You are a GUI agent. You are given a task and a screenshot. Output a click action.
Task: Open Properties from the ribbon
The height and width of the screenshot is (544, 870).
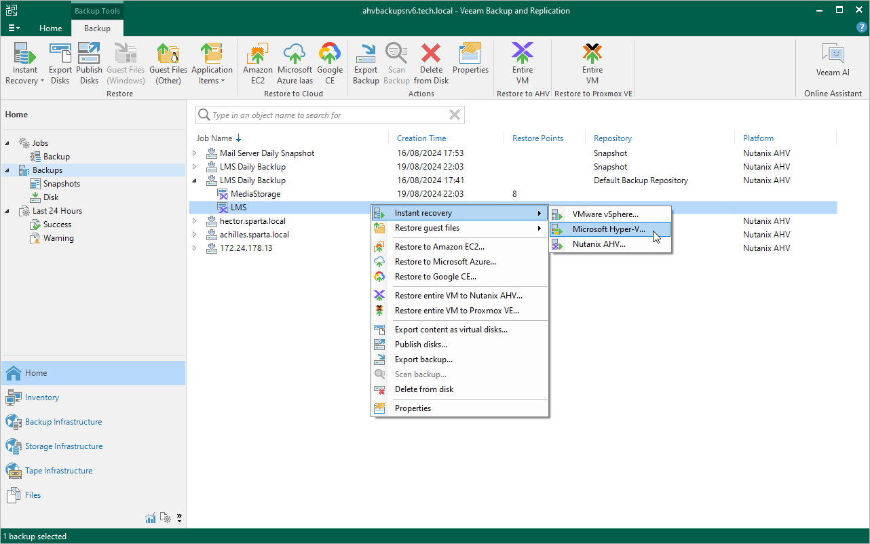coord(470,58)
